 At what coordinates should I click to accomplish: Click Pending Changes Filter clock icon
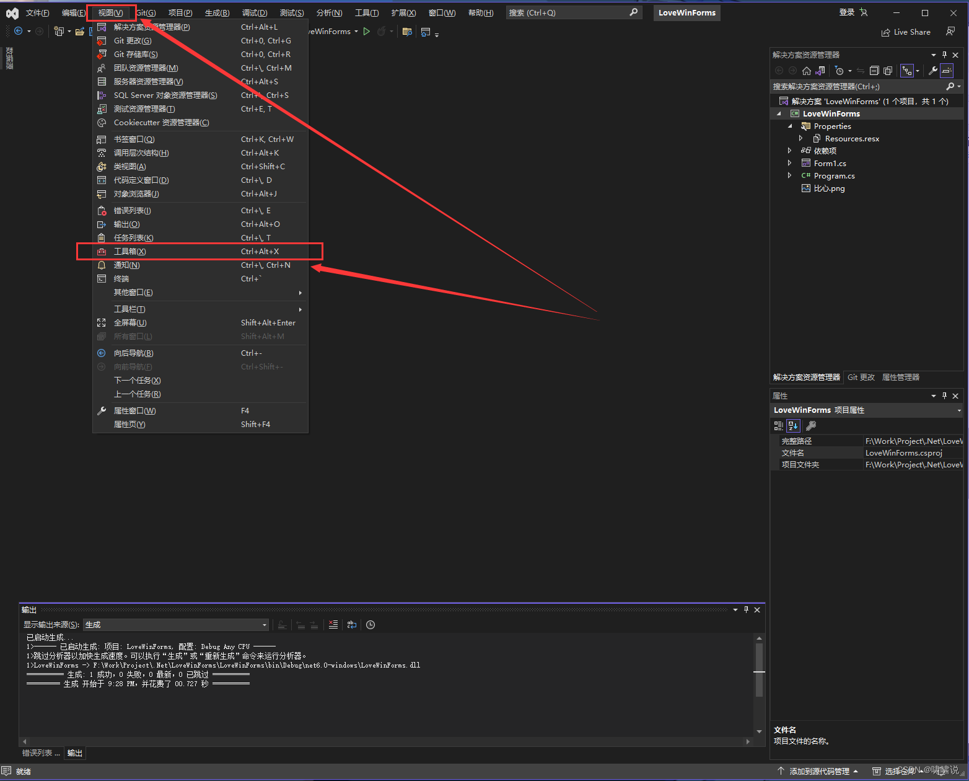pos(839,71)
